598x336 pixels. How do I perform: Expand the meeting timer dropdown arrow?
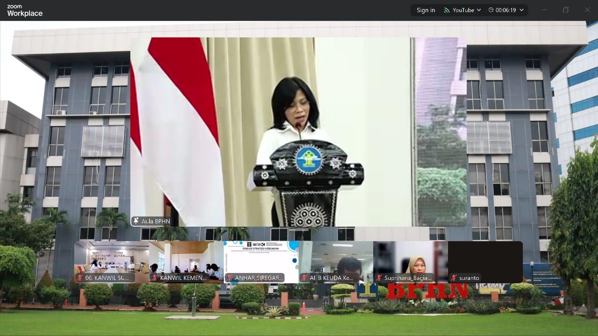point(521,10)
